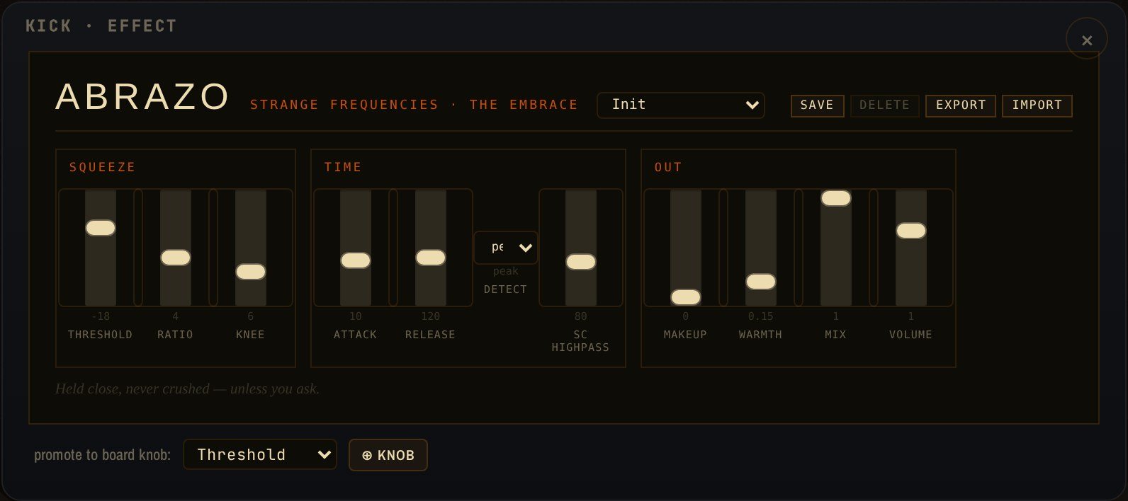Click the Attack value 10
Screen dimensions: 1128x501
pyautogui.click(x=356, y=316)
